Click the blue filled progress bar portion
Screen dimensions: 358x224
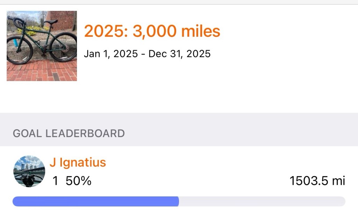click(x=95, y=201)
